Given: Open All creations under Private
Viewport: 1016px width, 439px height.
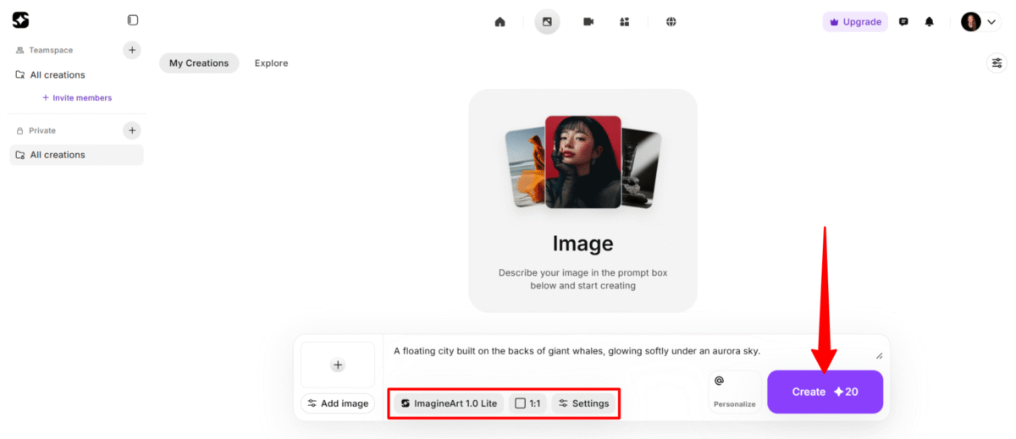Looking at the screenshot, I should (x=76, y=155).
